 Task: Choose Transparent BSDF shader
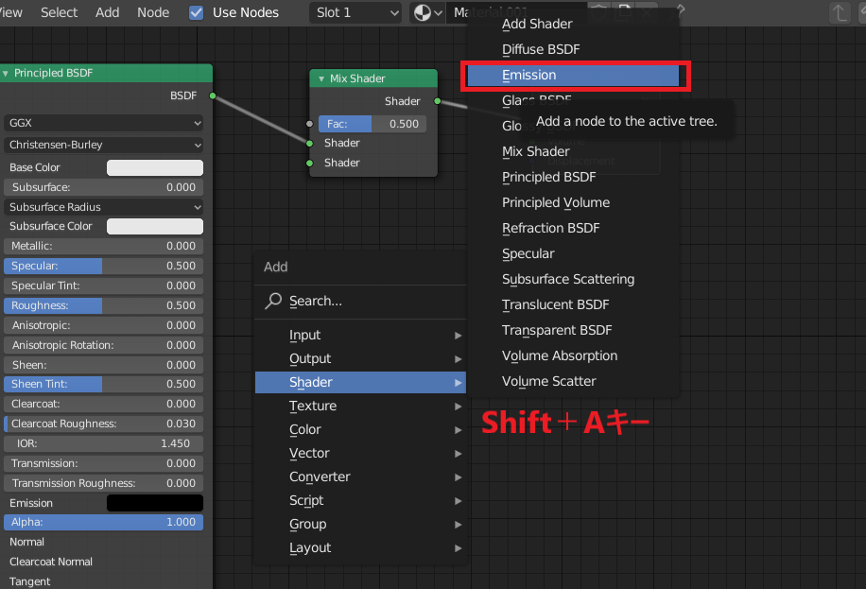[x=573, y=330]
